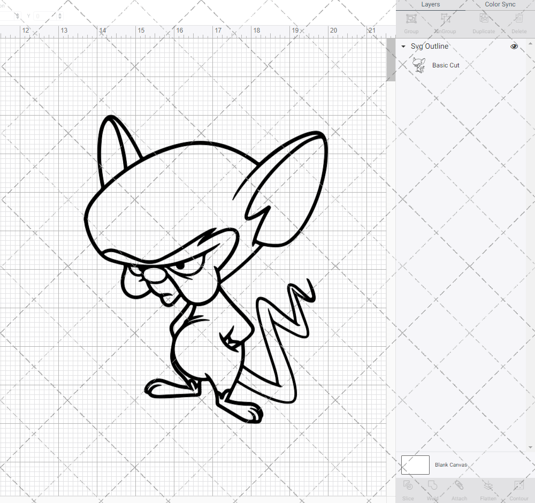Click the Y position input field

(45, 16)
